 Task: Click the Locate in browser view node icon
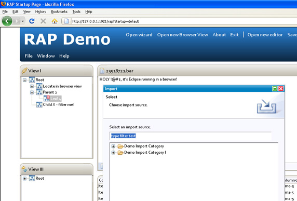coord(39,86)
